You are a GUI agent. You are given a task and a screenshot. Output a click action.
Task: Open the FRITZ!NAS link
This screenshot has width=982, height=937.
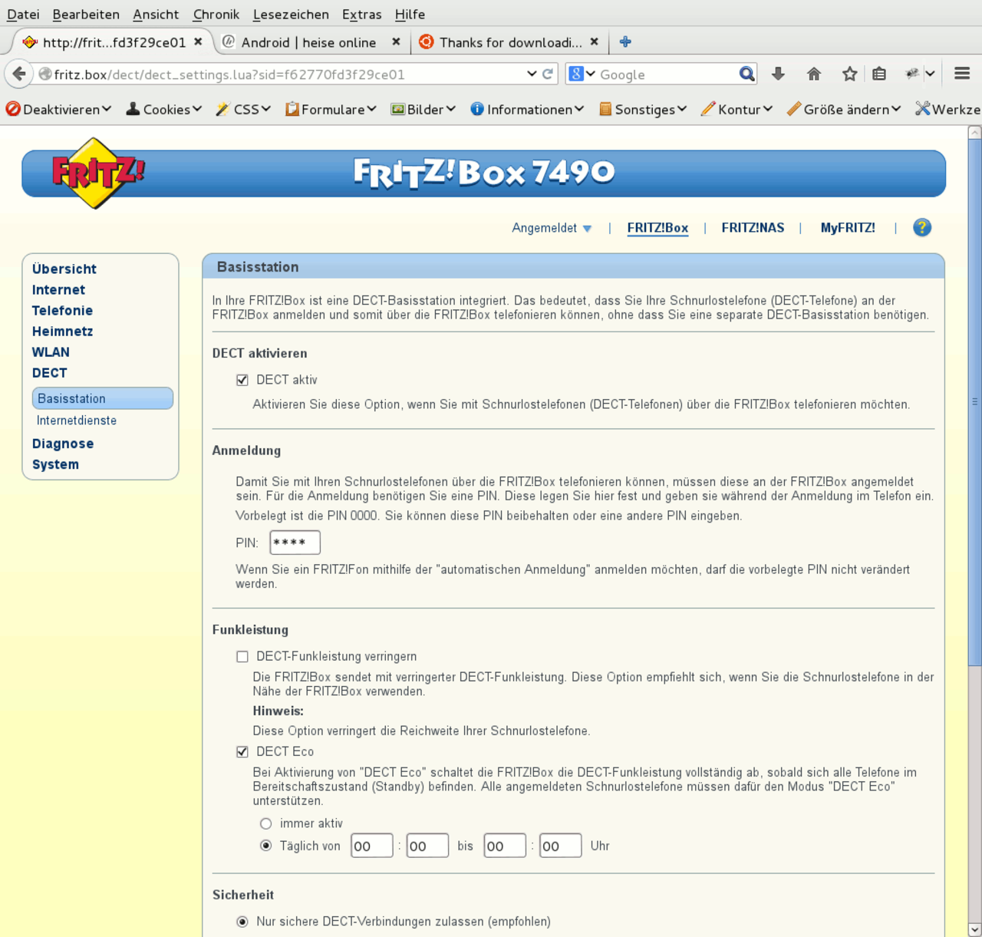[753, 228]
